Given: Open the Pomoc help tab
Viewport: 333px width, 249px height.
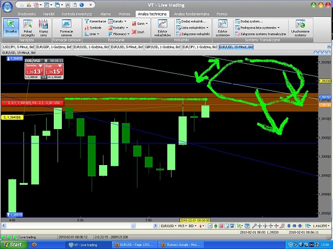Looking at the screenshot, I should coord(222,14).
